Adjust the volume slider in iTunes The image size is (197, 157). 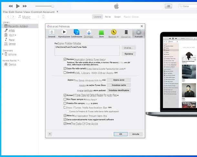pyautogui.click(x=45, y=6)
